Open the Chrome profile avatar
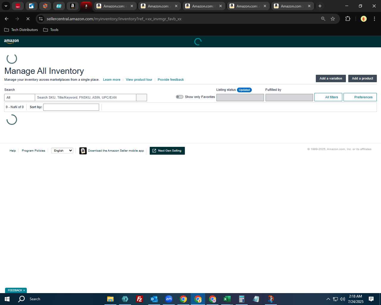Screen dimensions: 381x305 point(363,19)
